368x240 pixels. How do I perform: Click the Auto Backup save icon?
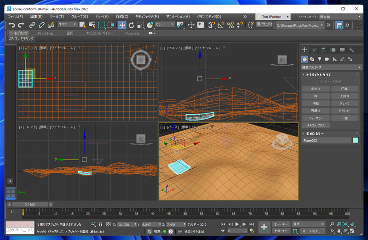[339, 25]
